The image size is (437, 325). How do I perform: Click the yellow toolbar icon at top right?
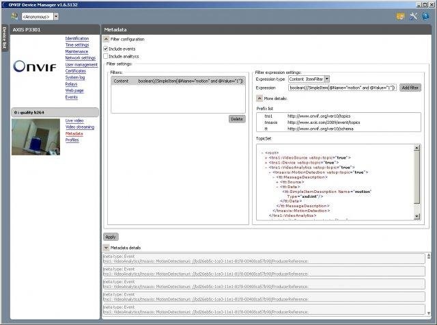coord(401,16)
